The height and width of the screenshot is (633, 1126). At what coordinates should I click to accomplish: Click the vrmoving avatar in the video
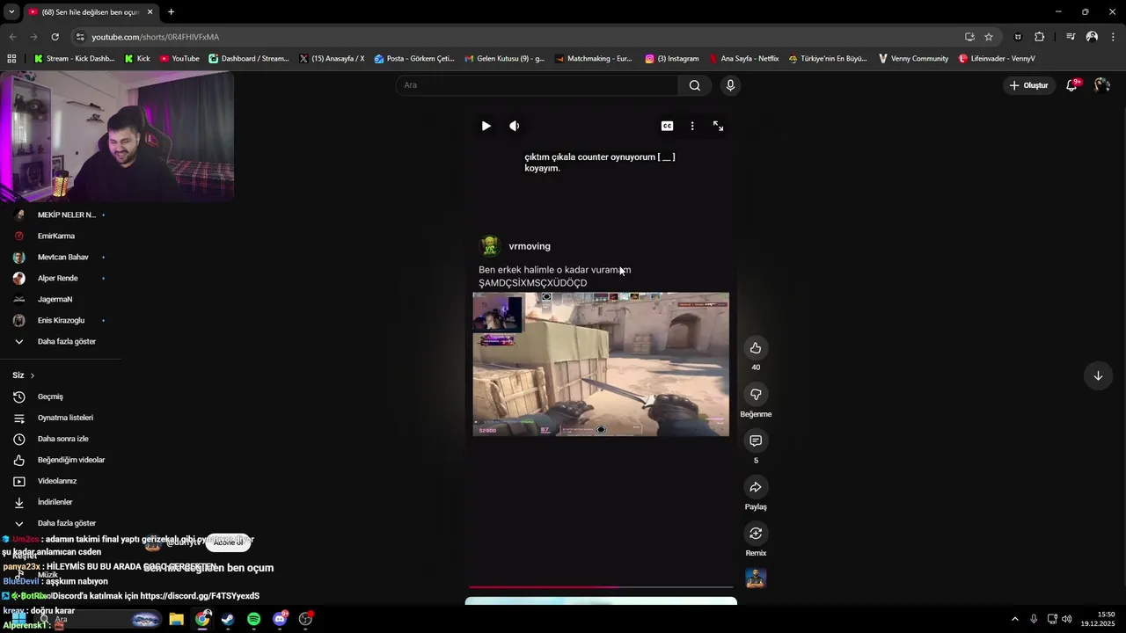tap(490, 246)
